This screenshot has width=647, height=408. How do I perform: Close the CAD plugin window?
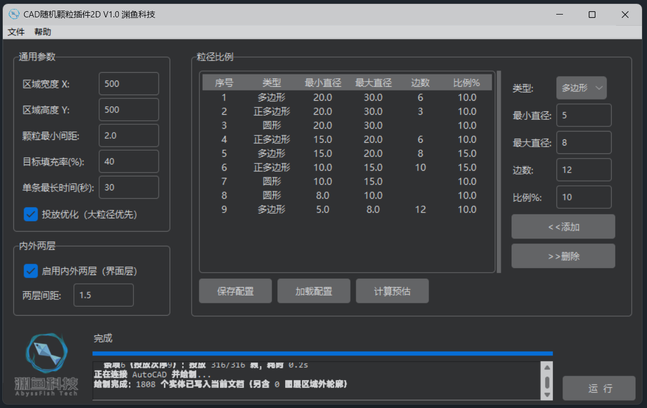pos(625,15)
